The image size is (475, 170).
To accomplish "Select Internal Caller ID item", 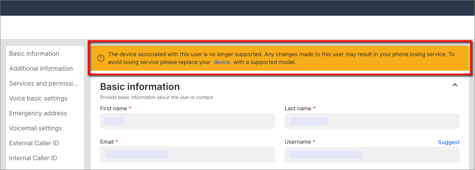I will coord(33,158).
